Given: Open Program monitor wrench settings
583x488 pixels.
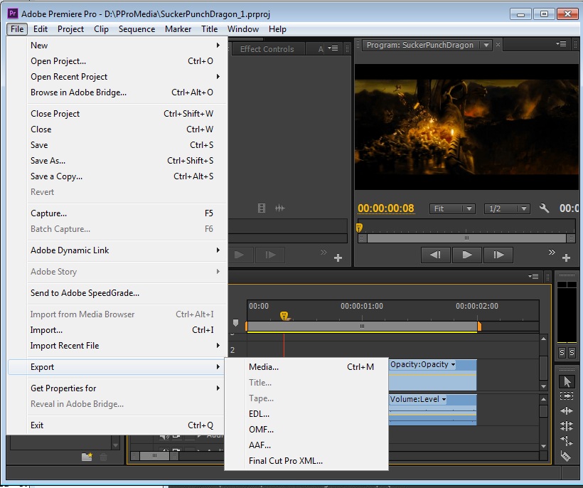Looking at the screenshot, I should click(544, 208).
